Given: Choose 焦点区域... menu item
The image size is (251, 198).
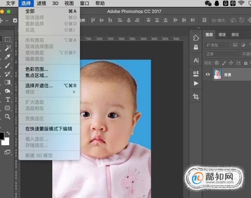Looking at the screenshot, I should click(x=49, y=75).
